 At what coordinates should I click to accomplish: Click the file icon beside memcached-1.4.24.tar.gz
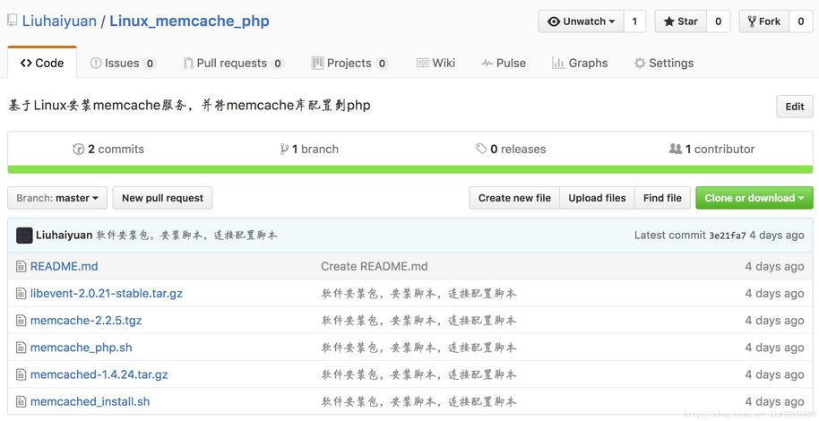pos(21,375)
